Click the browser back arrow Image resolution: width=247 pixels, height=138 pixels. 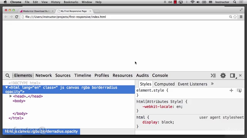click(6, 17)
